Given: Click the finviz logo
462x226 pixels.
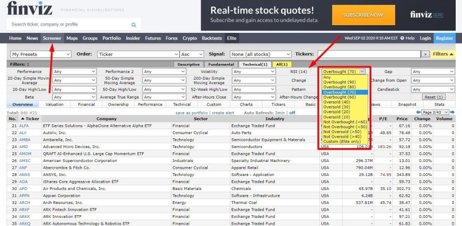Looking at the screenshot, I should coord(29,9).
